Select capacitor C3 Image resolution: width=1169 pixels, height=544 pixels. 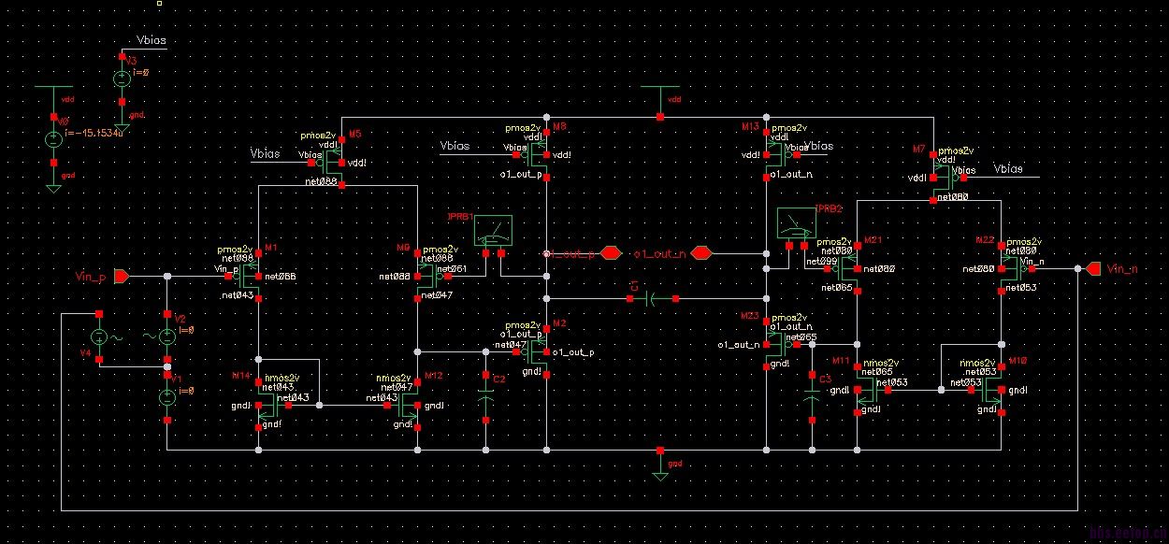pyautogui.click(x=812, y=397)
